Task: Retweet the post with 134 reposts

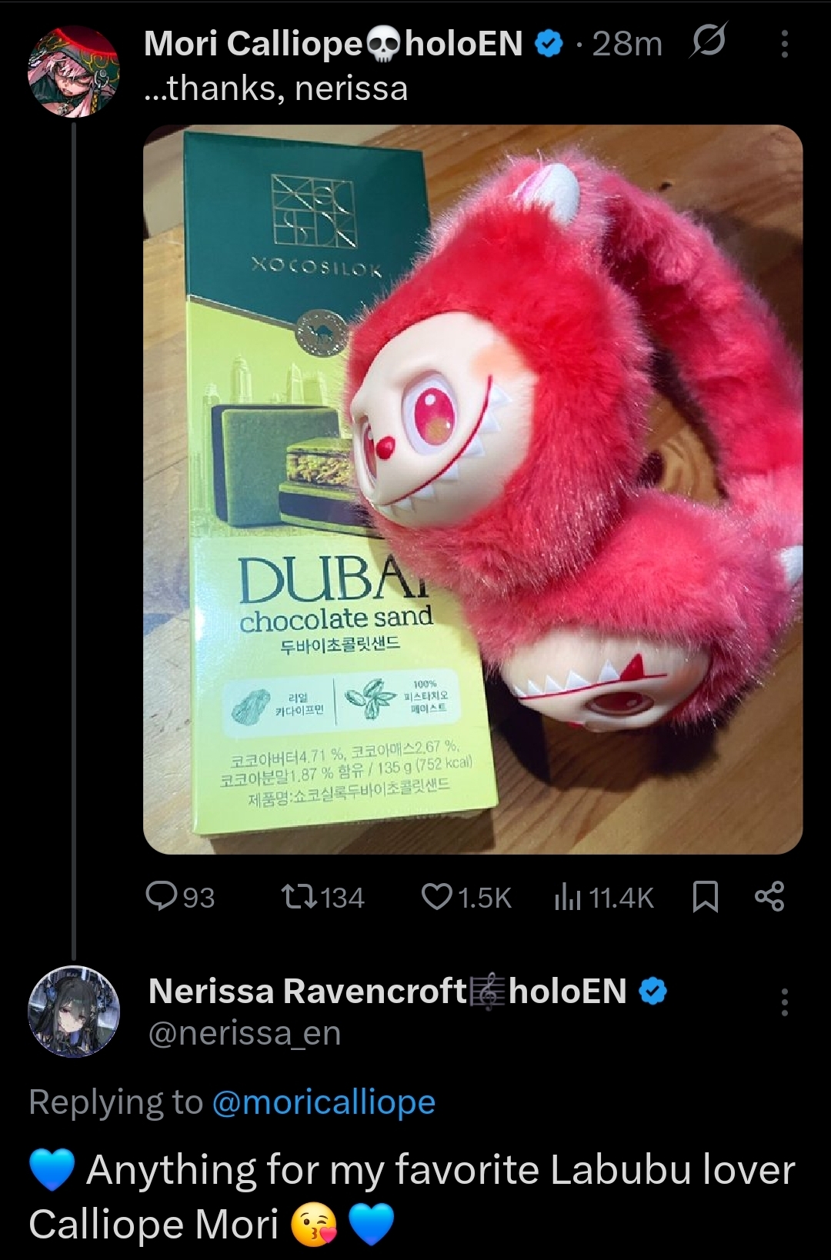Action: pyautogui.click(x=322, y=897)
